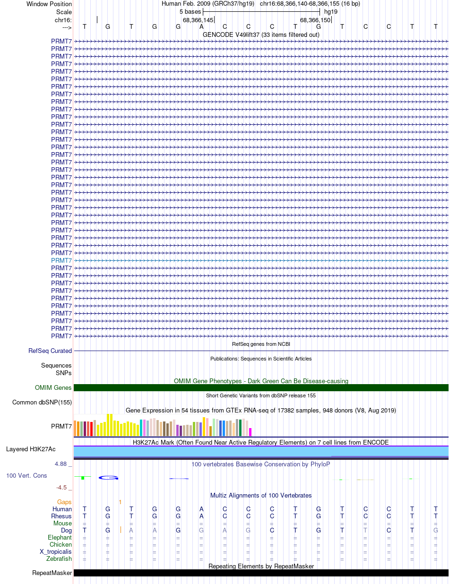This screenshot has height=584, width=449.
Task: Click the Window Position label
Action: click(49, 4)
